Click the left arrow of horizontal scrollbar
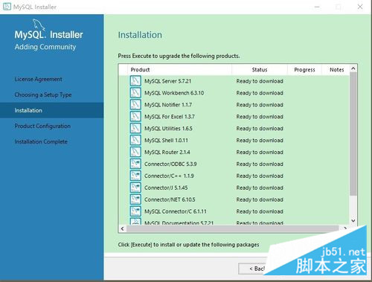Image resolution: width=372 pixels, height=282 pixels. pyautogui.click(x=122, y=228)
